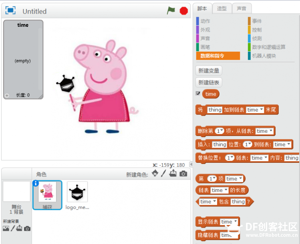Click thing field in 插入 block
This screenshot has height=244, width=300.
(219, 144)
